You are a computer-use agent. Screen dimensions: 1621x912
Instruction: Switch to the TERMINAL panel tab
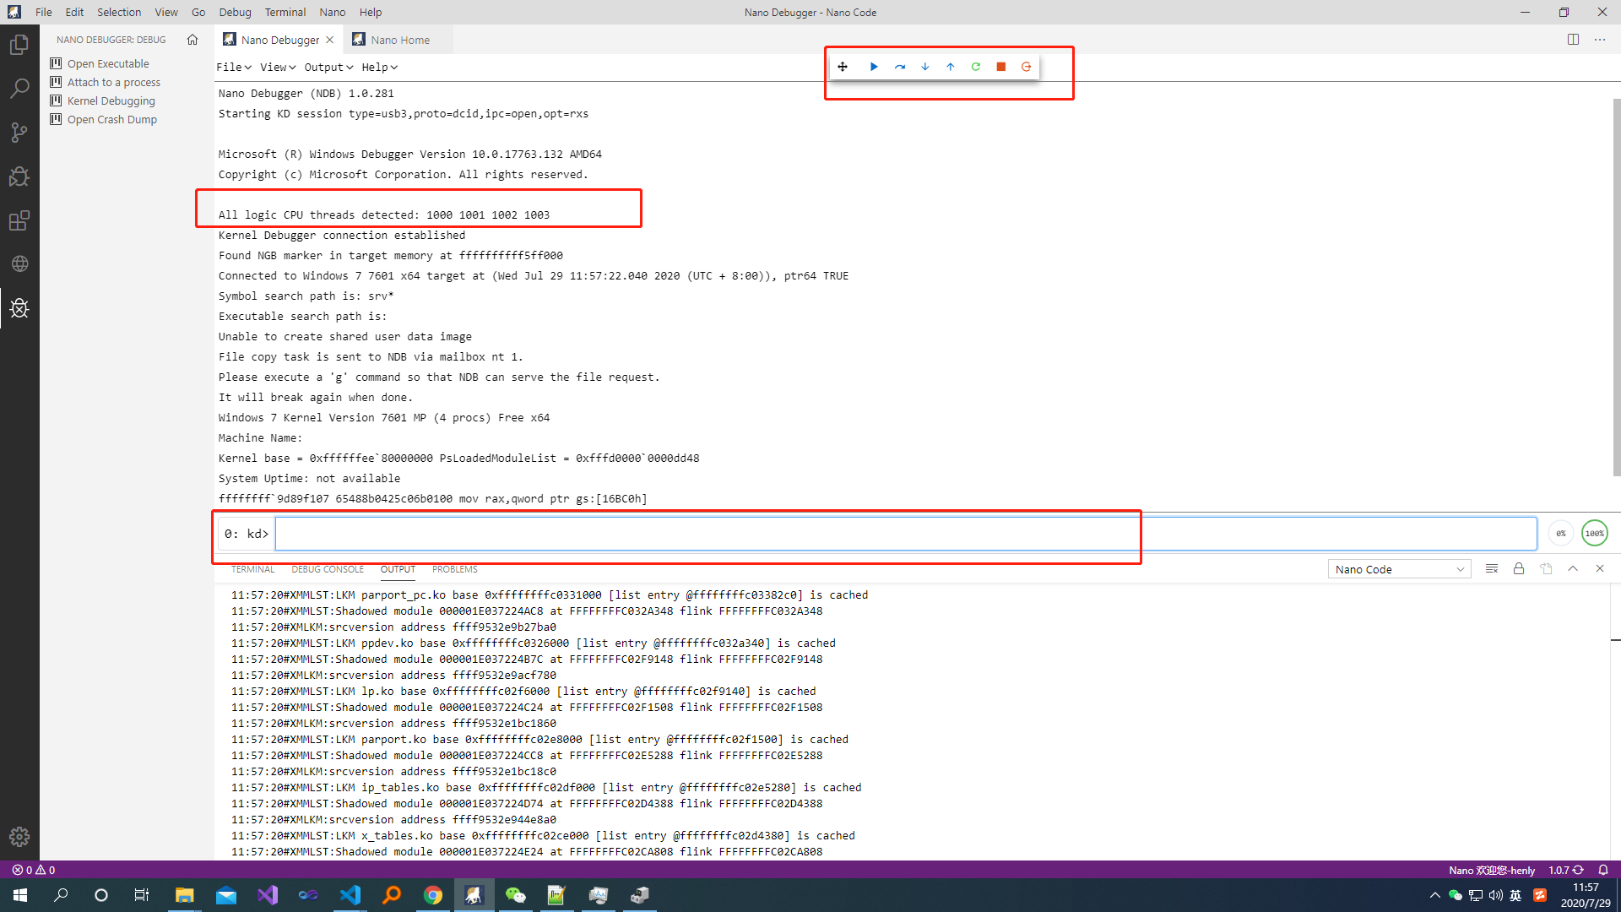[x=252, y=569]
